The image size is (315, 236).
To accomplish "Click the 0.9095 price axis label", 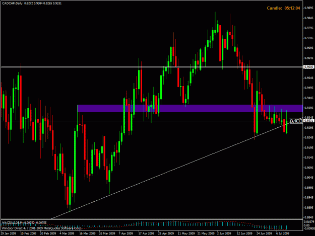I will tap(309, 168).
